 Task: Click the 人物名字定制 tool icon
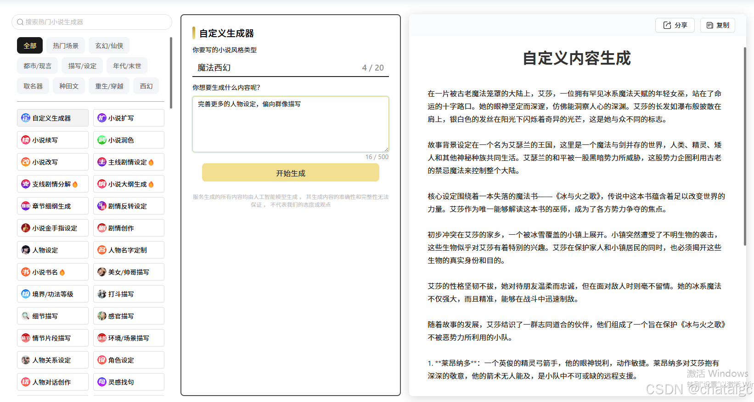pyautogui.click(x=102, y=250)
